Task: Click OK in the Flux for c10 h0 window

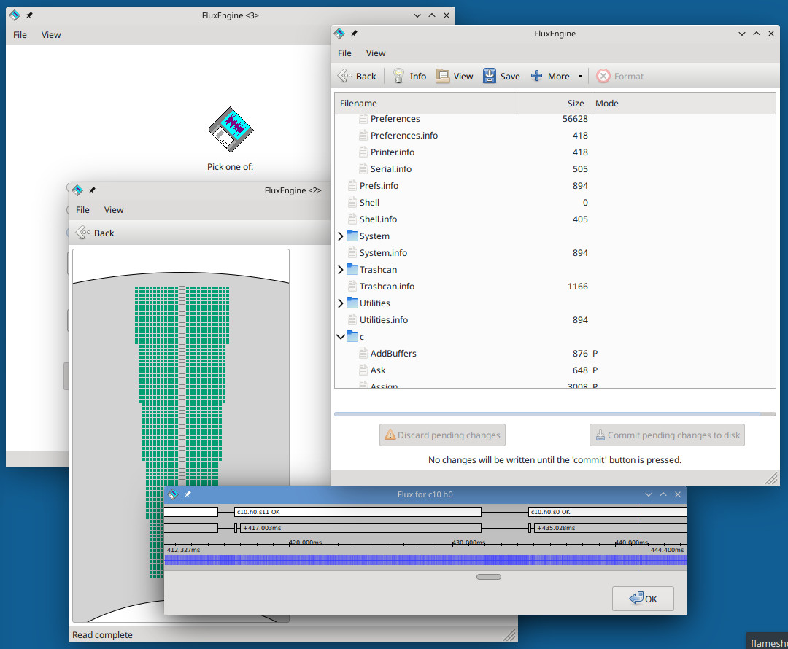Action: pyautogui.click(x=643, y=599)
